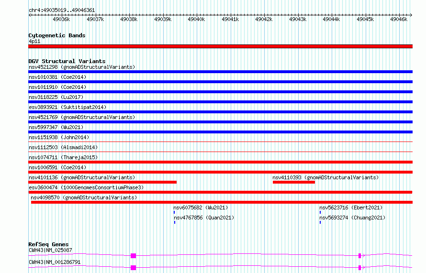Viewport: 426px width, 273px height.
Task: Click the 49042k ruler tick label
Action: point(264,19)
